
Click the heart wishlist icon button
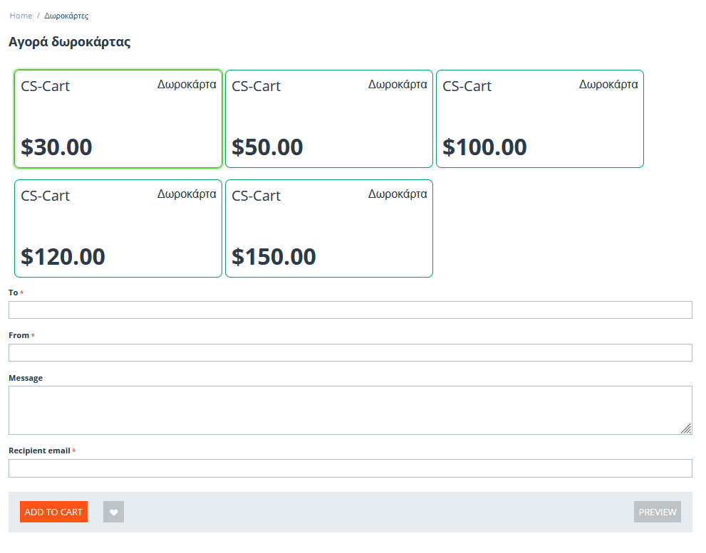113,512
